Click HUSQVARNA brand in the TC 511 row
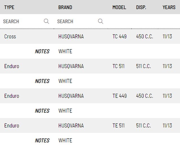Screen dimensions: 180x147 pos(71,66)
